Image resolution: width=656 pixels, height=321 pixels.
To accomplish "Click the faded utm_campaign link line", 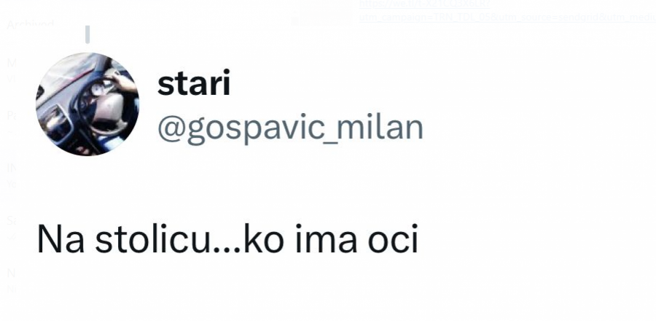I will point(507,18).
